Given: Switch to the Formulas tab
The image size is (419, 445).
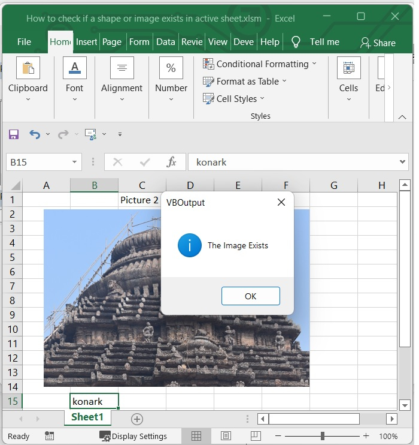Looking at the screenshot, I should coord(139,42).
